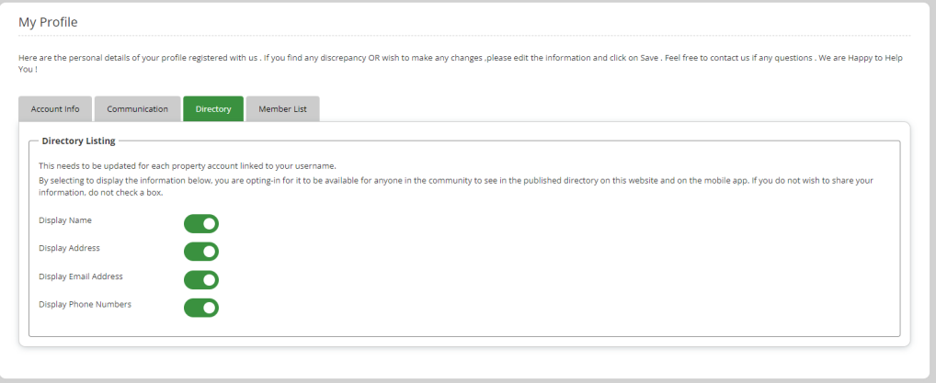The width and height of the screenshot is (936, 383).
Task: Disable the Display Address switch
Action: (x=201, y=252)
